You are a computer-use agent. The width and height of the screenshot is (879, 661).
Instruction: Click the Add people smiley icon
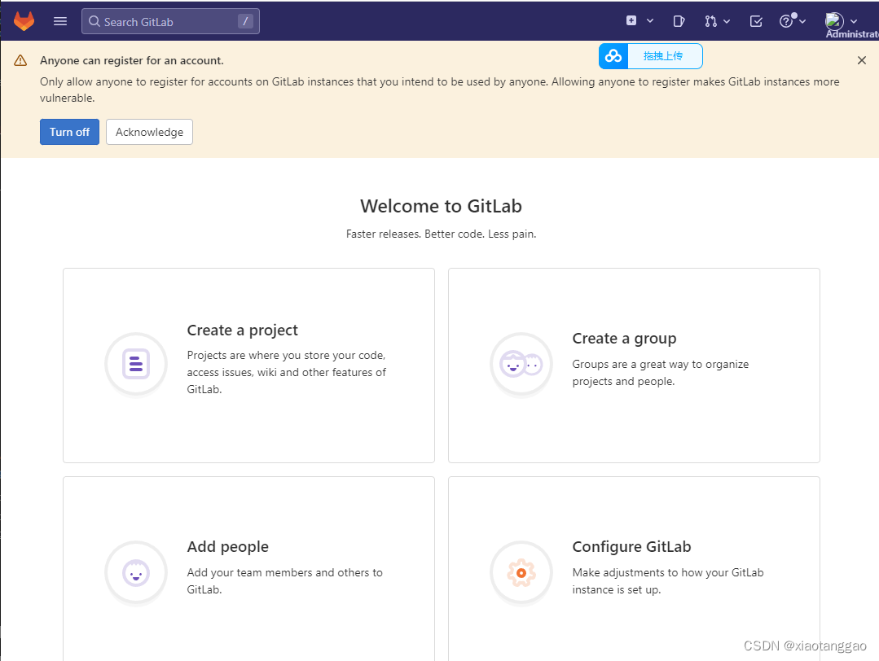coord(135,573)
